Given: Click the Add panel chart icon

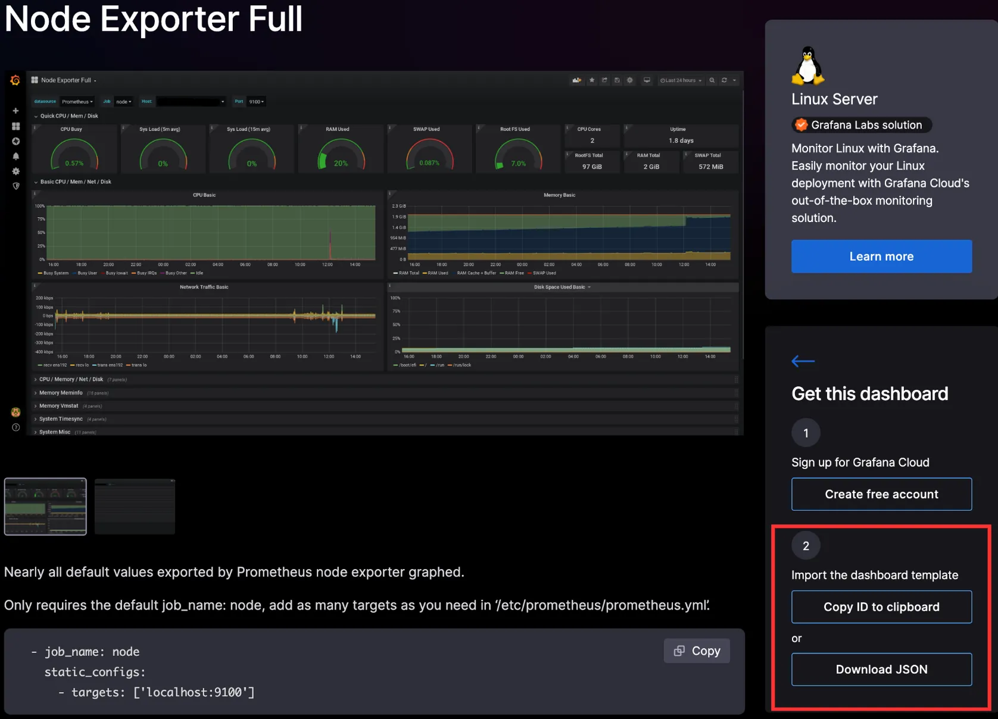Looking at the screenshot, I should click(576, 80).
